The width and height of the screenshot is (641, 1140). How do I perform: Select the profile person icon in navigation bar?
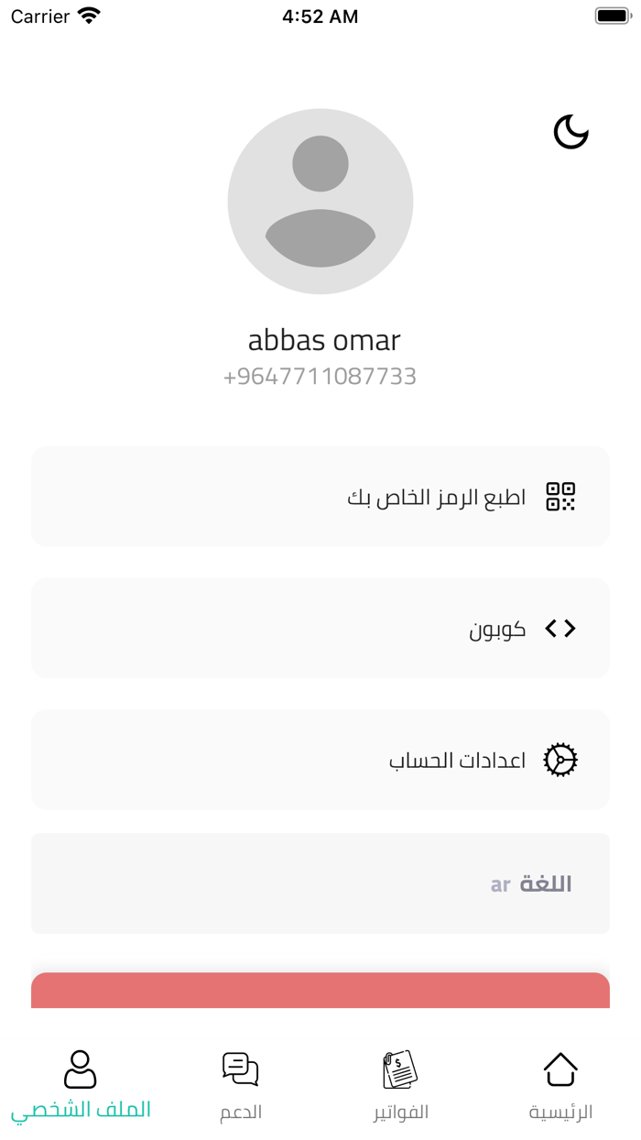tap(80, 1068)
